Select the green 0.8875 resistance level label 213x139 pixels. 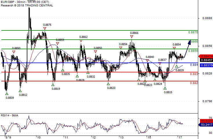(193, 32)
